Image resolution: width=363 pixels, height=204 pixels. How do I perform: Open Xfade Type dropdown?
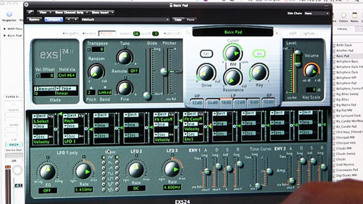(x=66, y=88)
